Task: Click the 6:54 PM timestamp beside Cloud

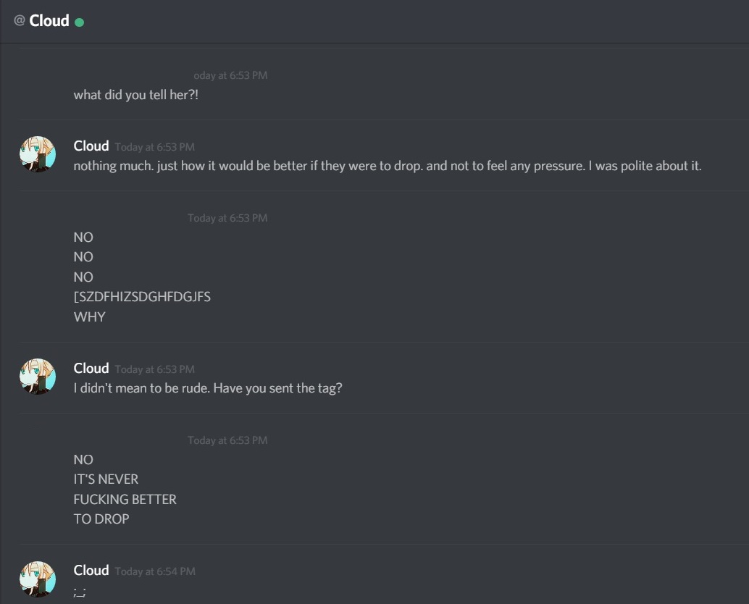Action: click(155, 571)
